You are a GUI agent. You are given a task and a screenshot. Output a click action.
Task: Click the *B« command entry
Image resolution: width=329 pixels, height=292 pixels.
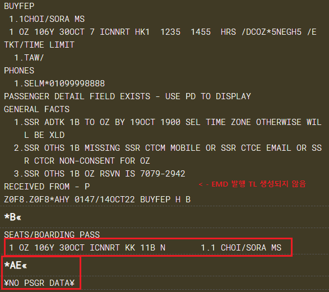pos(13,217)
